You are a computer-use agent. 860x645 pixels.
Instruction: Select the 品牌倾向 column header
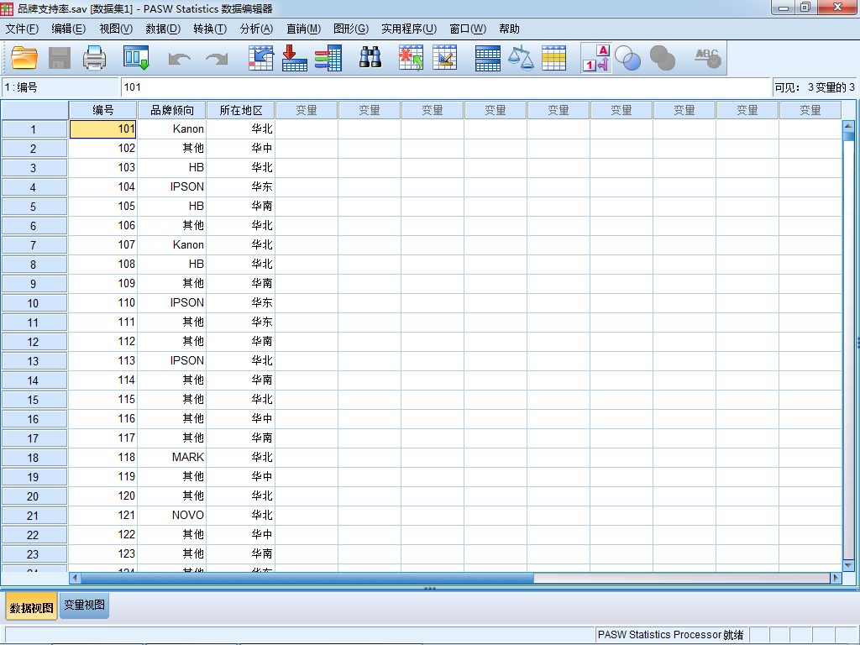click(x=171, y=110)
